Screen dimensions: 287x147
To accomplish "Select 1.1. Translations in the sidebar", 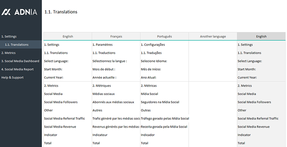I will click(16, 45).
